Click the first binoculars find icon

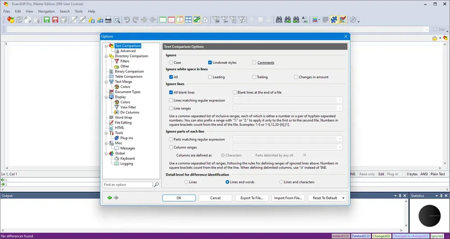click(x=279, y=20)
